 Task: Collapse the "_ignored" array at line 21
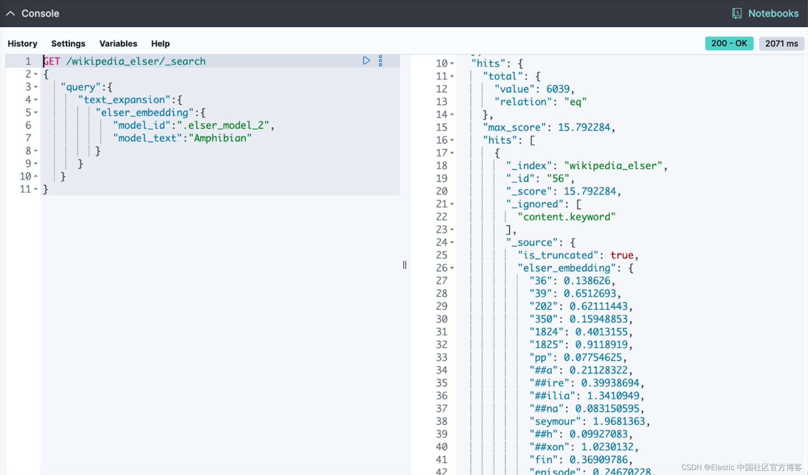[452, 204]
